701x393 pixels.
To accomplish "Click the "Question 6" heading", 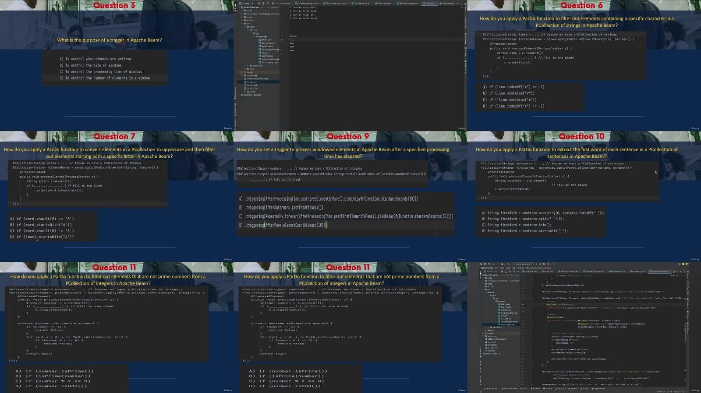I will (581, 6).
